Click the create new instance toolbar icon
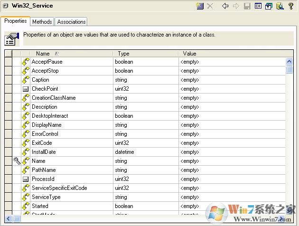Screen dimensions: 299x226 pyautogui.click(x=200, y=6)
